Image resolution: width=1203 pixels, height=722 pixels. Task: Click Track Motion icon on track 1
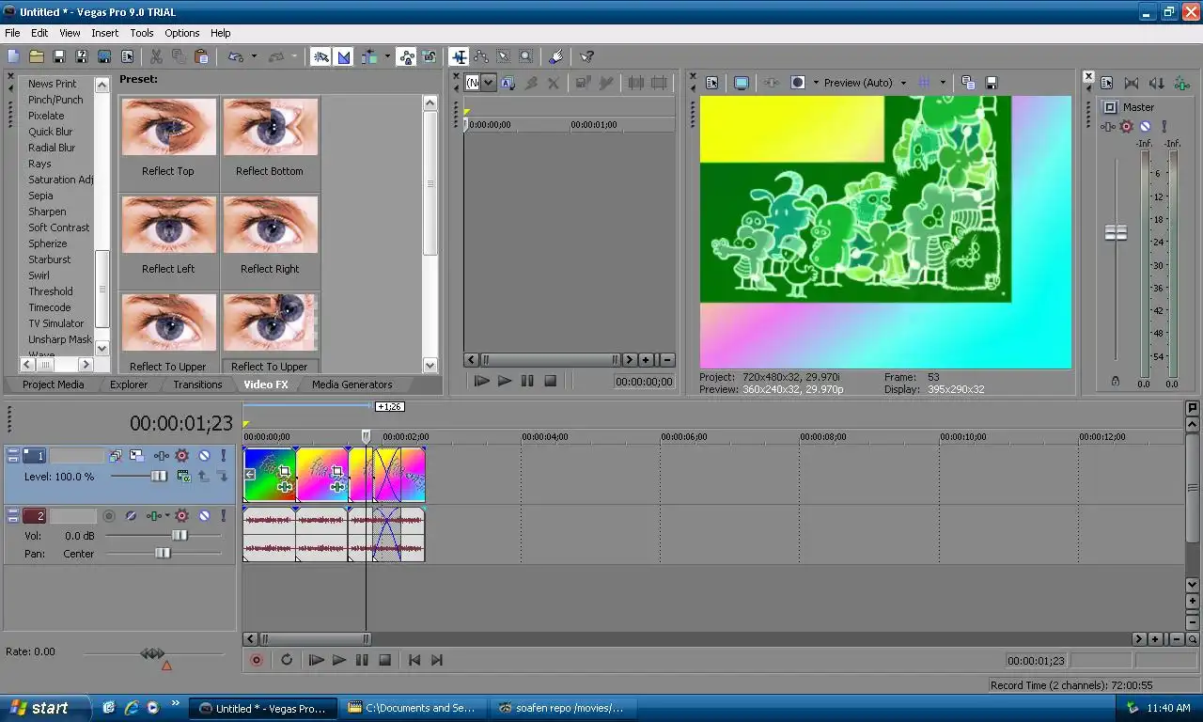(136, 456)
